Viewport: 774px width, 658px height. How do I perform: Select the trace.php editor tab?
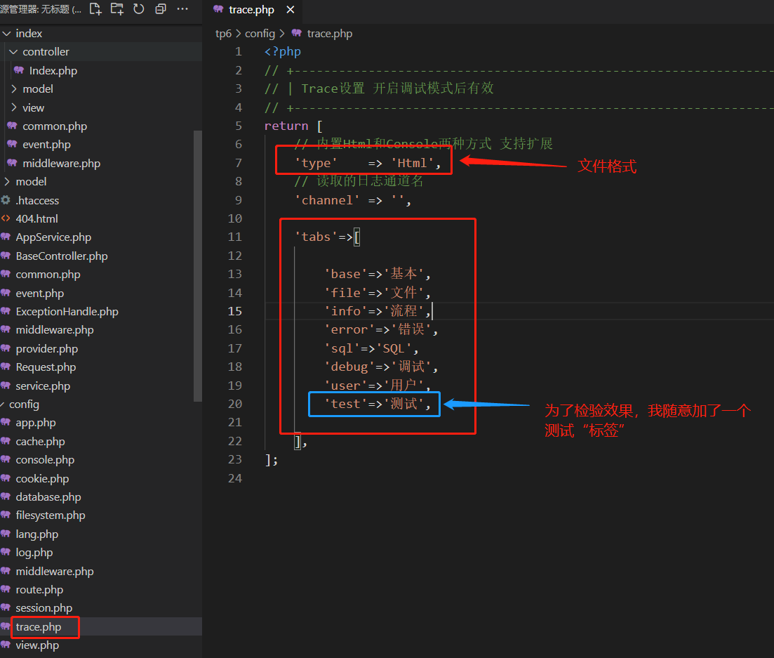[x=251, y=9]
